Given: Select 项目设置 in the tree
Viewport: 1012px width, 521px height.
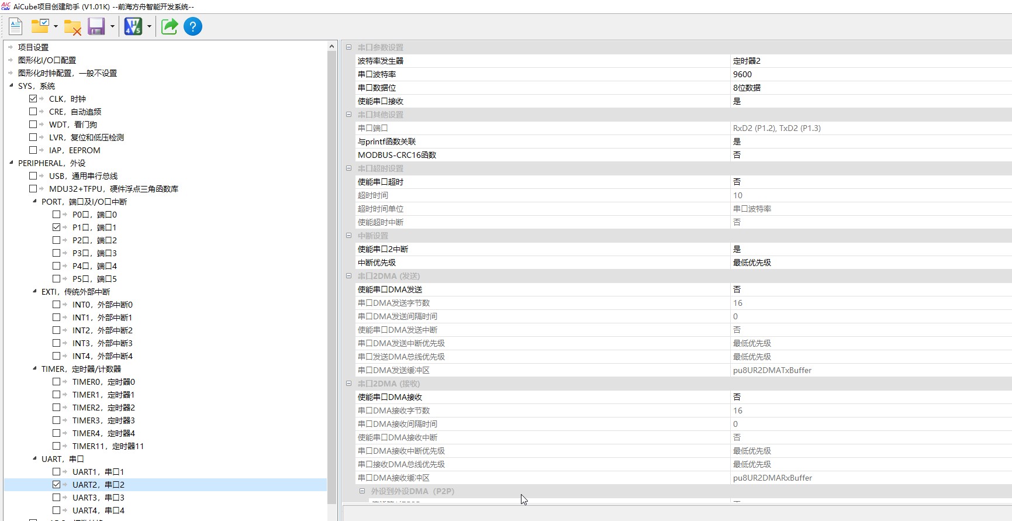Looking at the screenshot, I should [33, 47].
